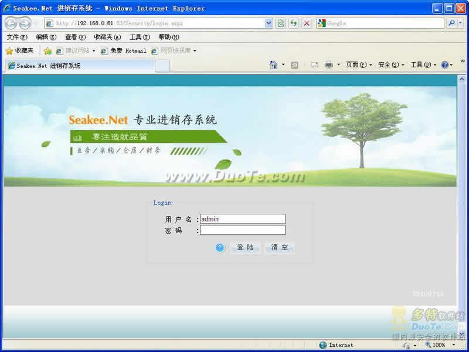Click the red Stop loading icon

click(307, 23)
